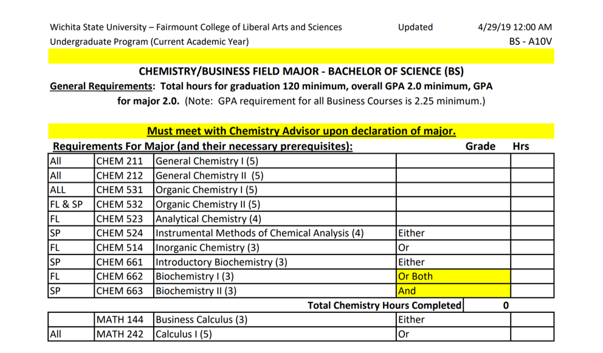
Task: Click the grade cell for CHEM 211
Action: [x=453, y=161]
